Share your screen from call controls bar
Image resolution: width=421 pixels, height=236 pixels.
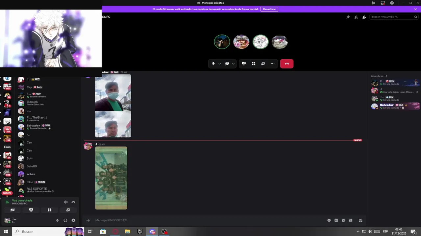pyautogui.click(x=244, y=64)
